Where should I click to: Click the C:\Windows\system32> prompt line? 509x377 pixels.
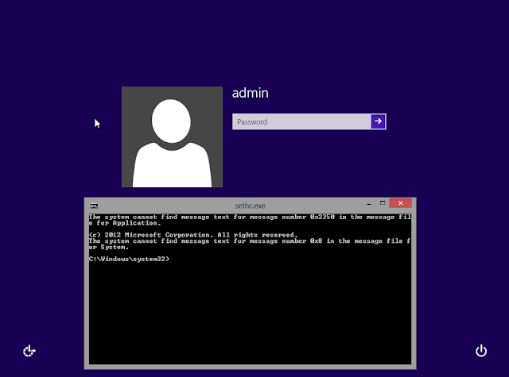(129, 259)
